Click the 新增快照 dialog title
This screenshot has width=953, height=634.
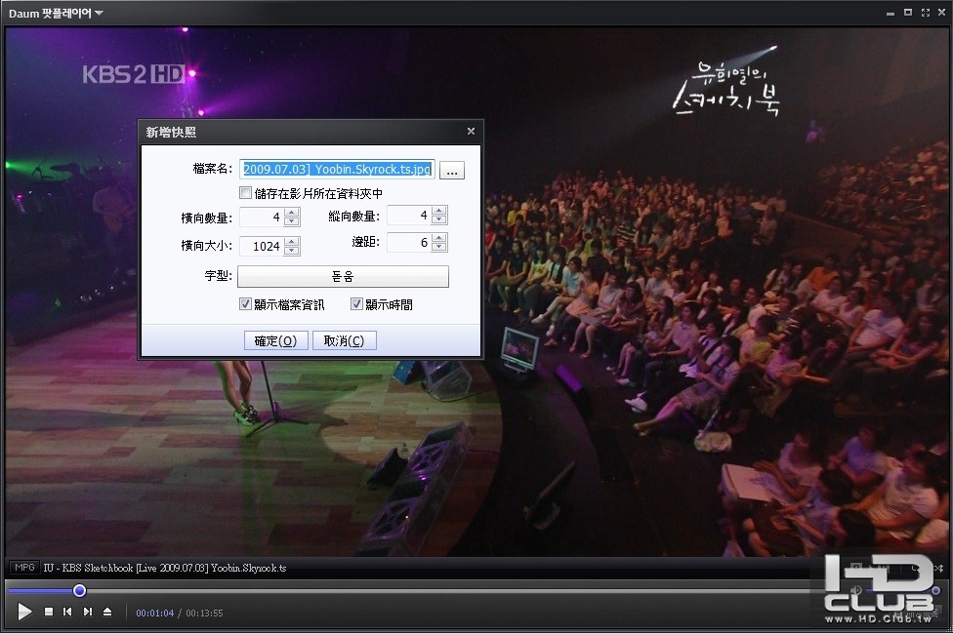tap(171, 132)
